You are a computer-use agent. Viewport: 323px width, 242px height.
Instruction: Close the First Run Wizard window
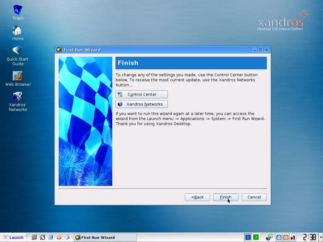pos(267,50)
